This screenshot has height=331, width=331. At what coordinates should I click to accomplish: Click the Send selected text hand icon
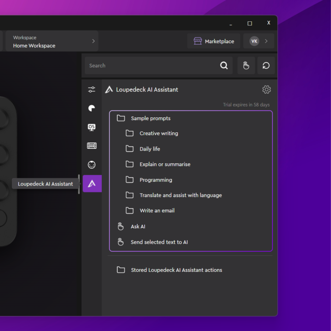[x=120, y=242]
